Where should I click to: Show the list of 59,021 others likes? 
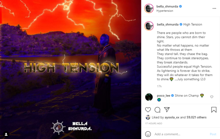click(x=196, y=117)
